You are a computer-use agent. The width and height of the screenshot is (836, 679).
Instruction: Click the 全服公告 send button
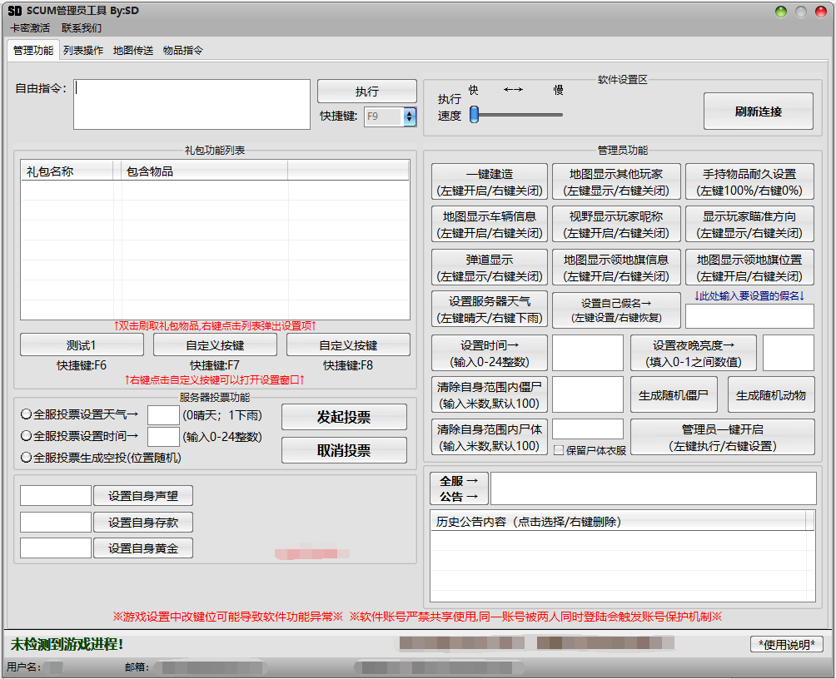(x=459, y=488)
